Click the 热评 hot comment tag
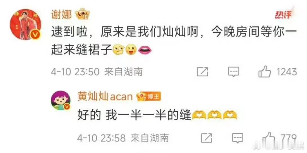307x153 pixels. (283, 15)
